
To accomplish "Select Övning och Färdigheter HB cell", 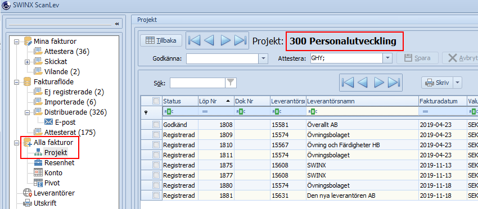I will coord(362,145).
